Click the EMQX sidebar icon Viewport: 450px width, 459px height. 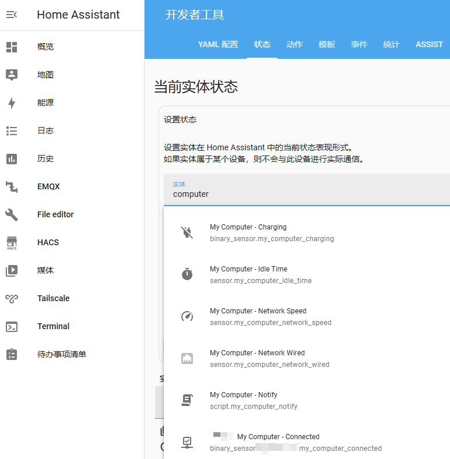click(12, 187)
